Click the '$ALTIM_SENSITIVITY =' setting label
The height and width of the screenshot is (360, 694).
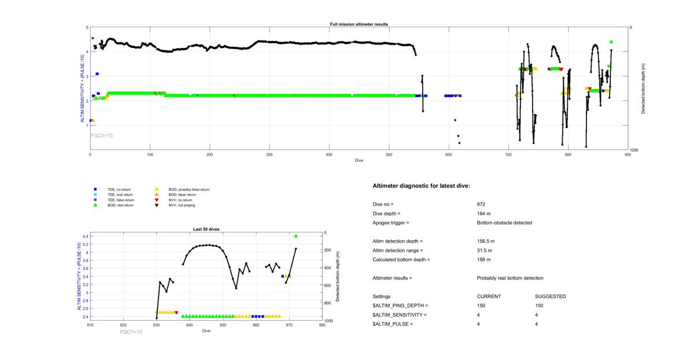(400, 315)
